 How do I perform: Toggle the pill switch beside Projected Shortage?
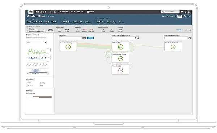pyautogui.click(x=51, y=30)
